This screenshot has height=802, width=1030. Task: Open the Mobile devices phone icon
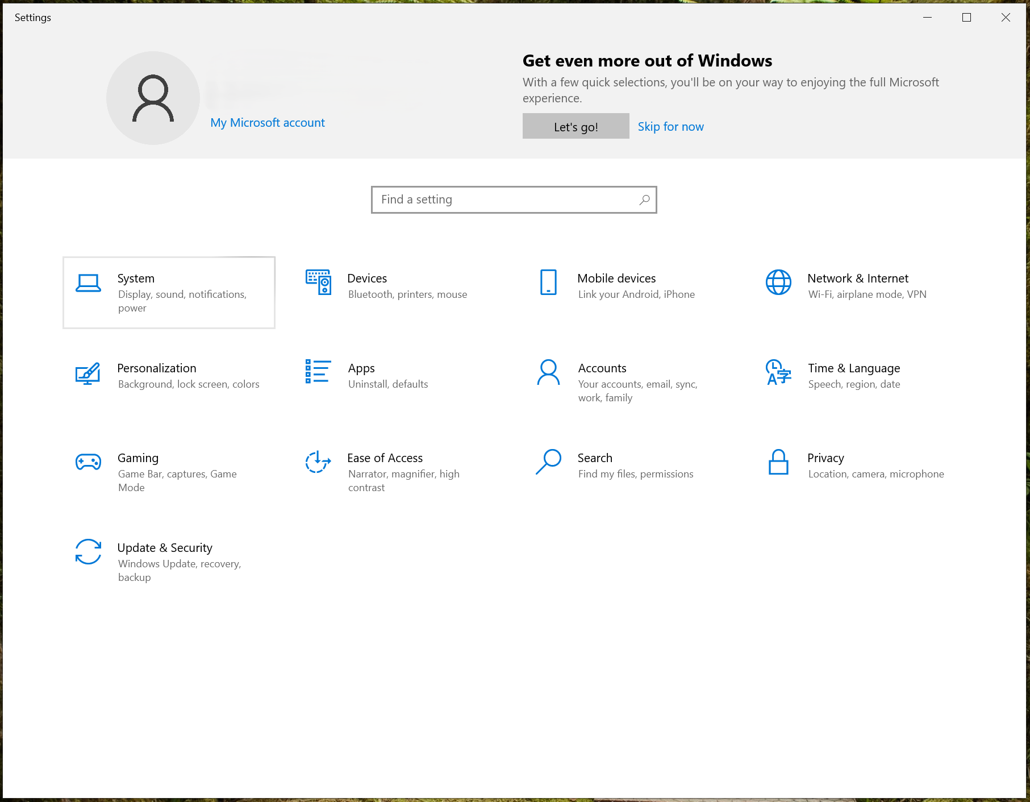[548, 282]
